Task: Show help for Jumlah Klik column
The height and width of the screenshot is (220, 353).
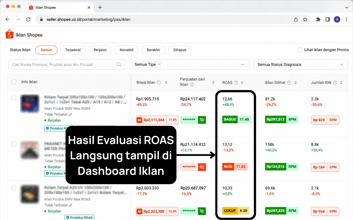Action: pyautogui.click(x=336, y=82)
